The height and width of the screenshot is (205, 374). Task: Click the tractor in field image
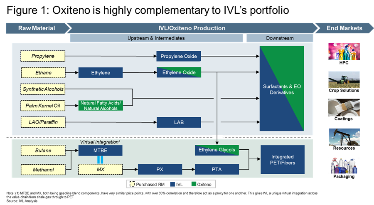point(344,79)
